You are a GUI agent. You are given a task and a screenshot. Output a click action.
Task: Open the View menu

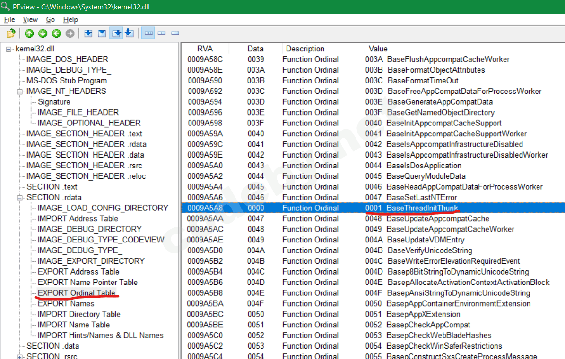[30, 20]
